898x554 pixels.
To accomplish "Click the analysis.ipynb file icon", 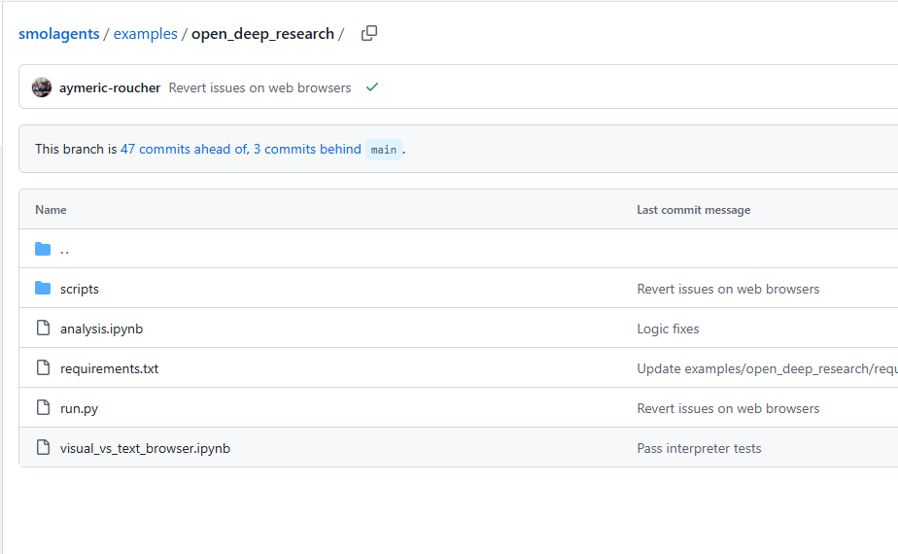I will point(43,329).
